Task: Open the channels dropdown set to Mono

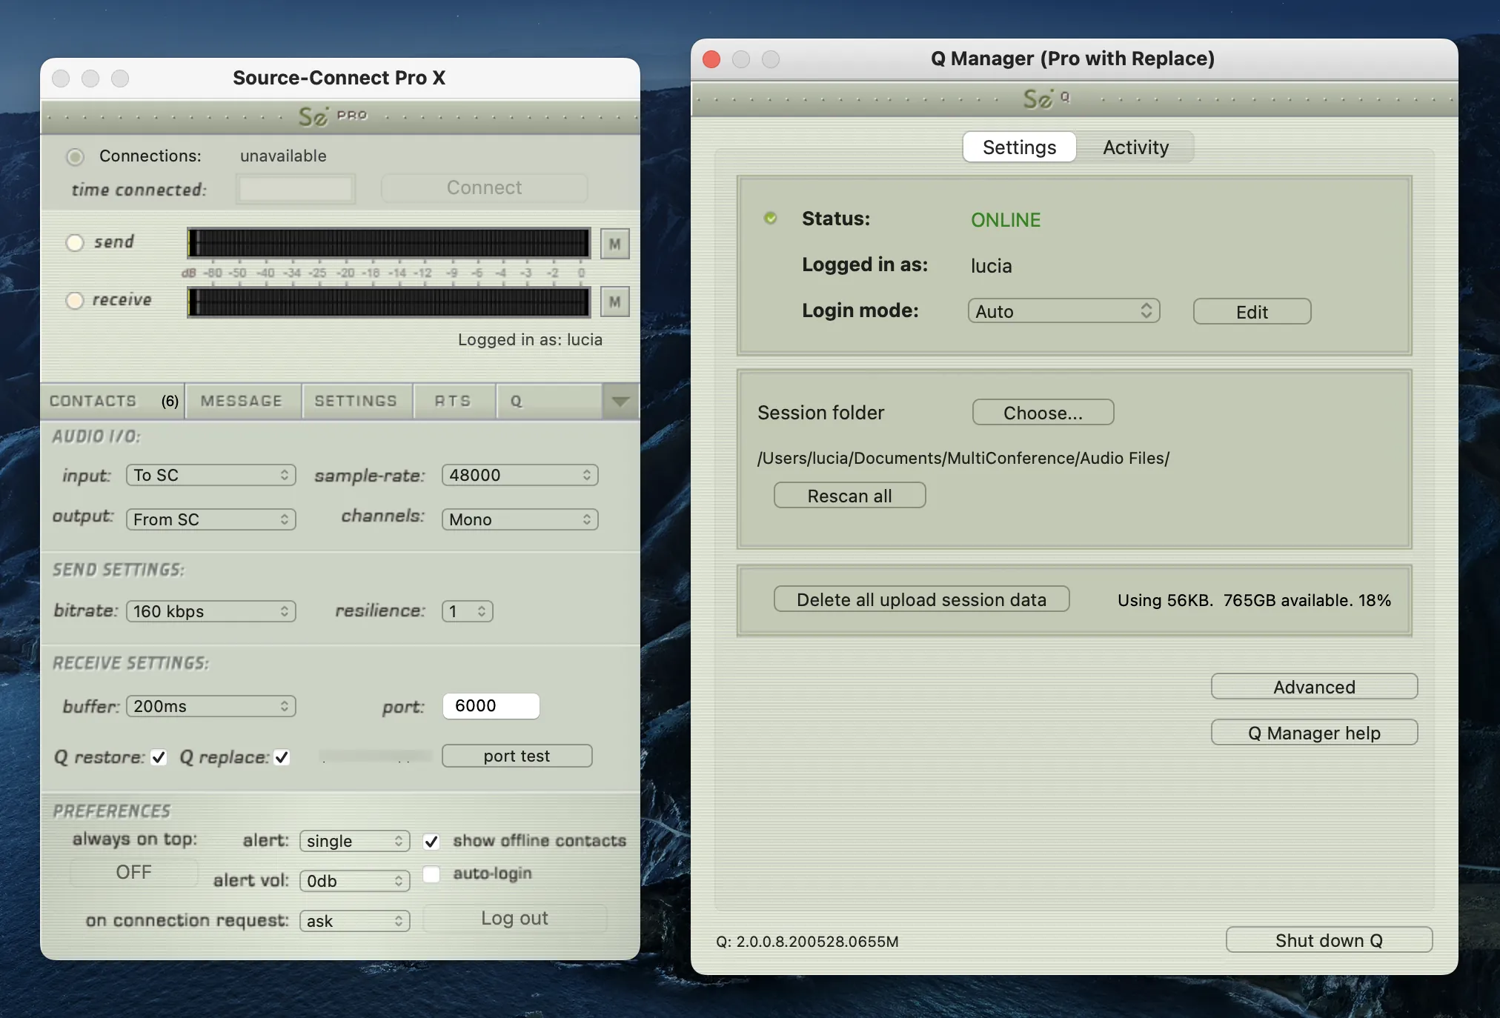Action: [520, 519]
